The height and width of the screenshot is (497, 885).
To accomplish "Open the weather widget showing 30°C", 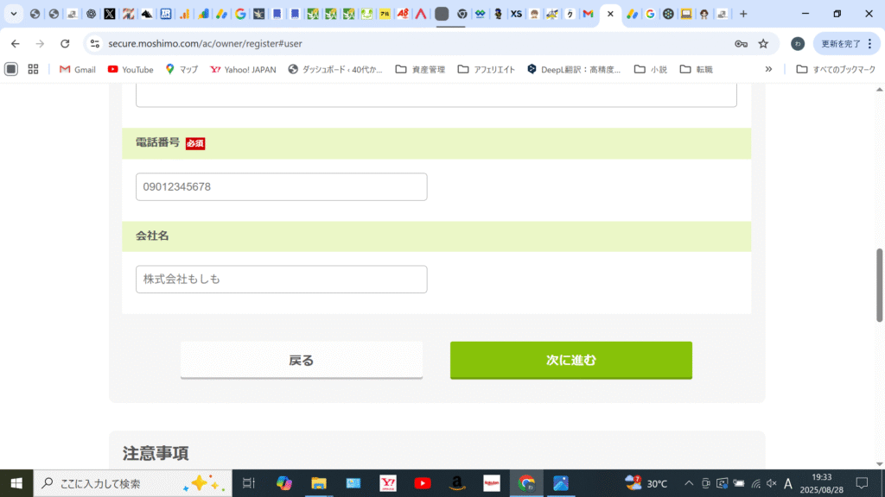I will pyautogui.click(x=646, y=483).
